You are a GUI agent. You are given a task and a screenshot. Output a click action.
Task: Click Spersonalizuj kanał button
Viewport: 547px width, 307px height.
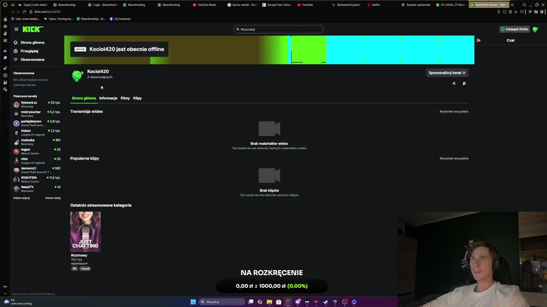(x=447, y=73)
